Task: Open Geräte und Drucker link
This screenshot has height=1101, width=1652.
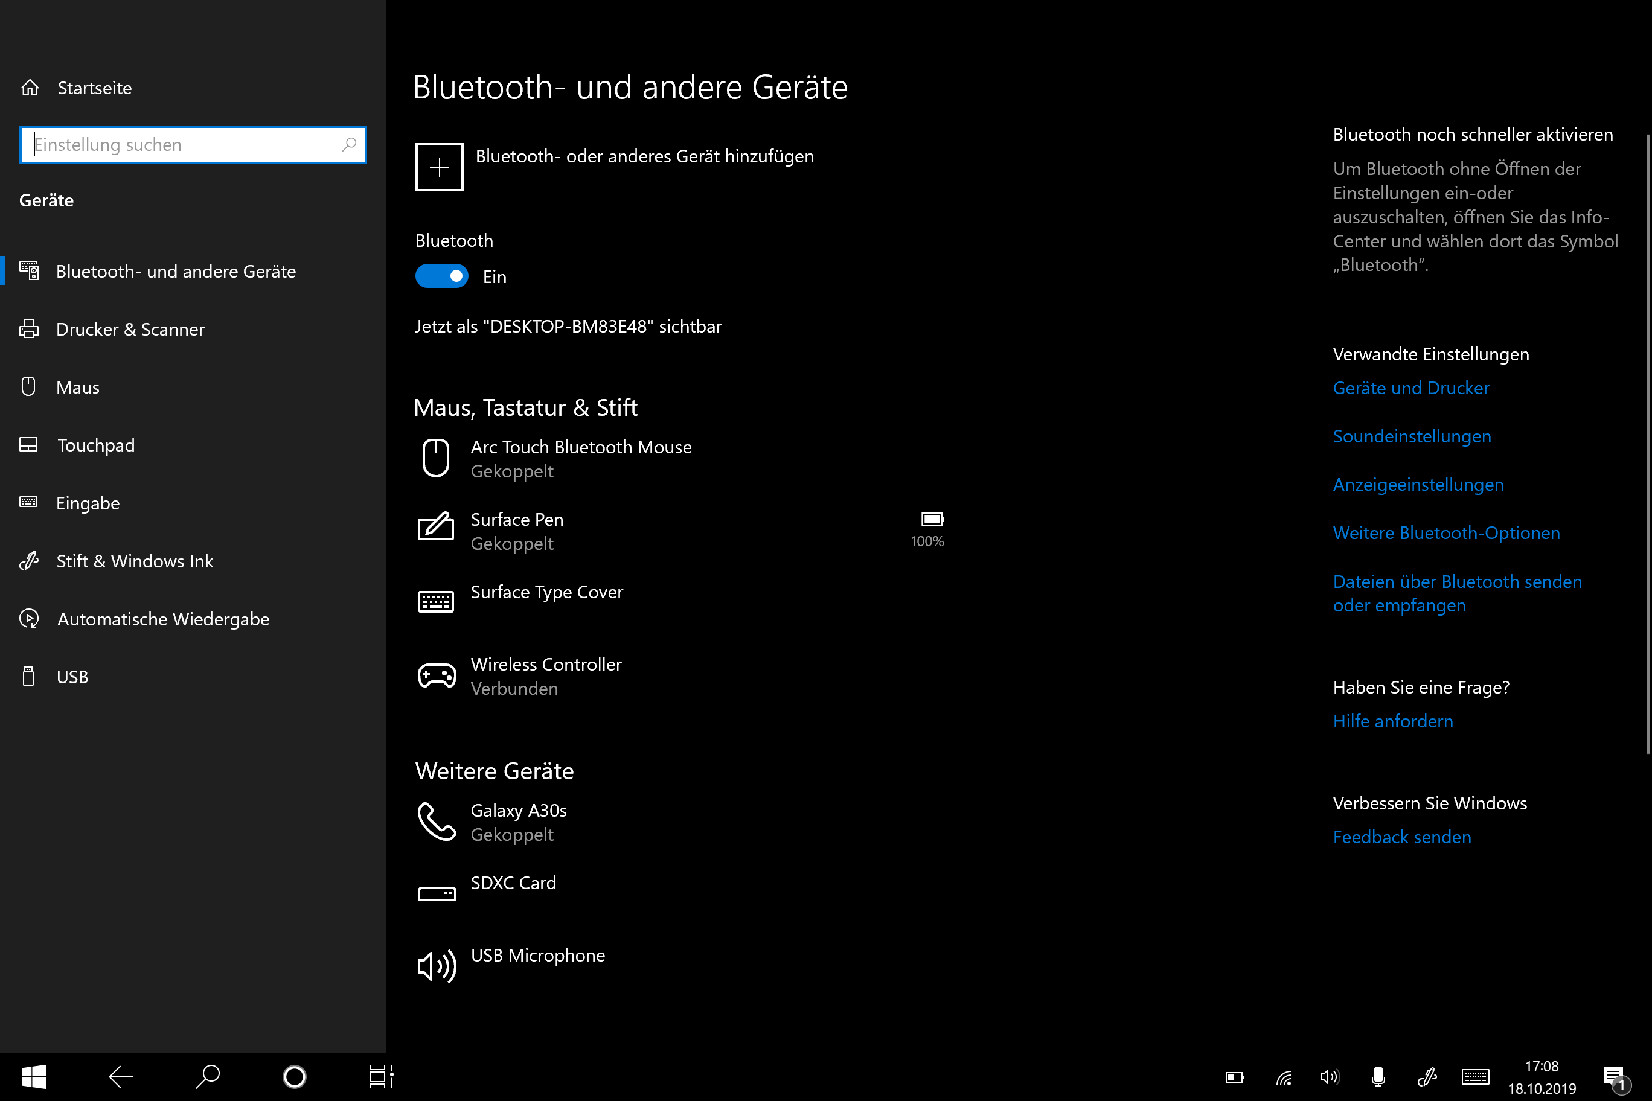Action: point(1410,388)
